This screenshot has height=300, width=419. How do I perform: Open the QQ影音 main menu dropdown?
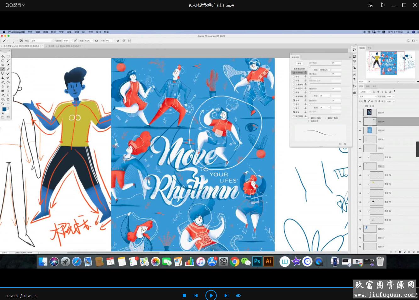tap(15, 5)
